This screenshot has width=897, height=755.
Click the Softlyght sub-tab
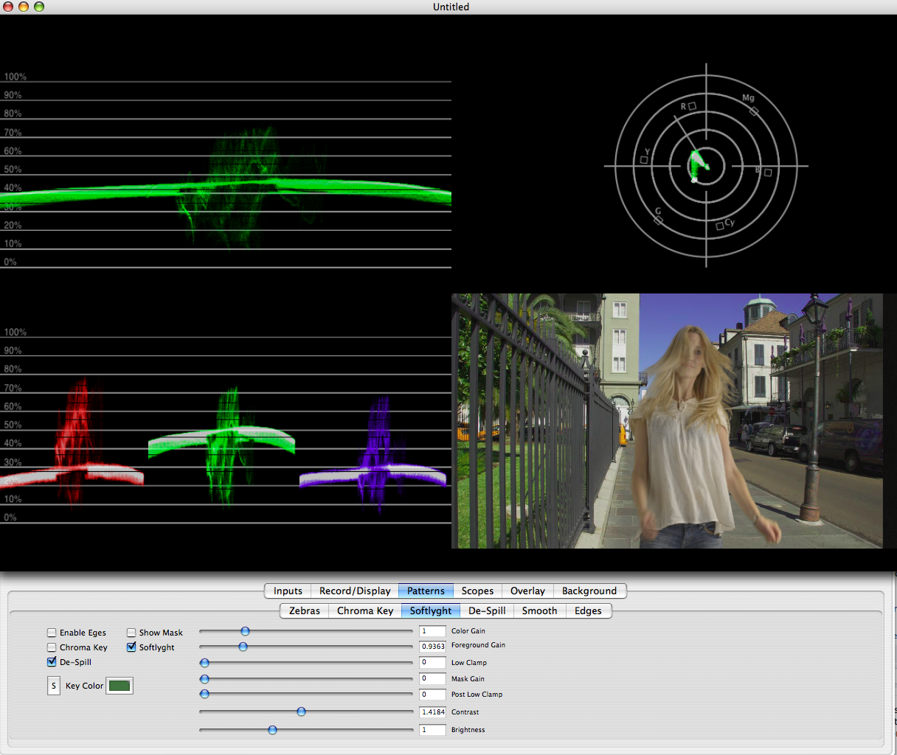[x=431, y=610]
